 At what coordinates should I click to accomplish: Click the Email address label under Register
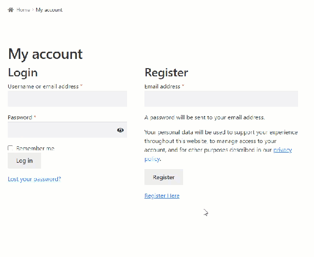point(162,86)
